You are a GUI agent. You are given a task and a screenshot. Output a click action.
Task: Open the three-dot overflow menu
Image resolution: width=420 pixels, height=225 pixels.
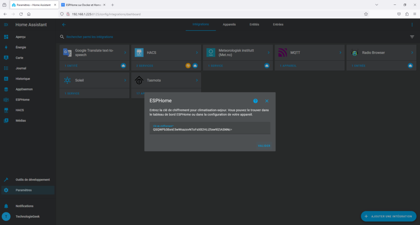412,25
